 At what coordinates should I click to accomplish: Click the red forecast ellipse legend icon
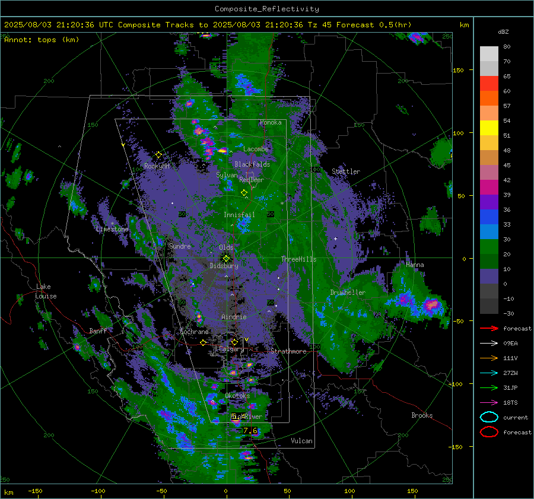pyautogui.click(x=489, y=432)
